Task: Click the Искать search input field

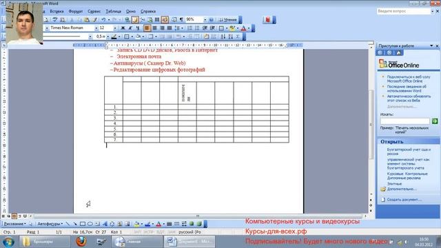Action: [x=405, y=121]
